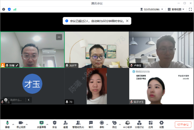Open the 聊天 chat panel

(91, 124)
